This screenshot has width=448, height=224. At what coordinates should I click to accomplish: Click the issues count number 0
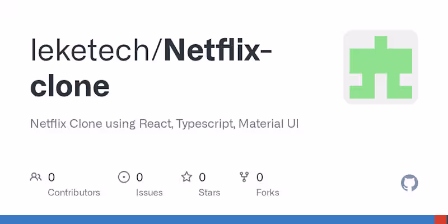[139, 178]
